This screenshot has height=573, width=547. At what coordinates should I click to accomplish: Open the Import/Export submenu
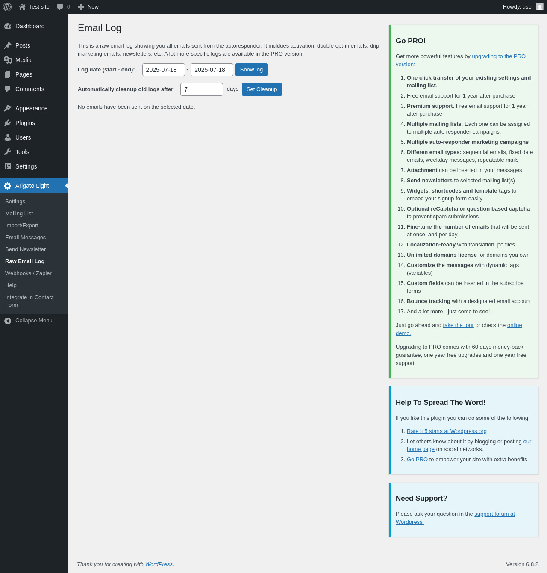22,226
